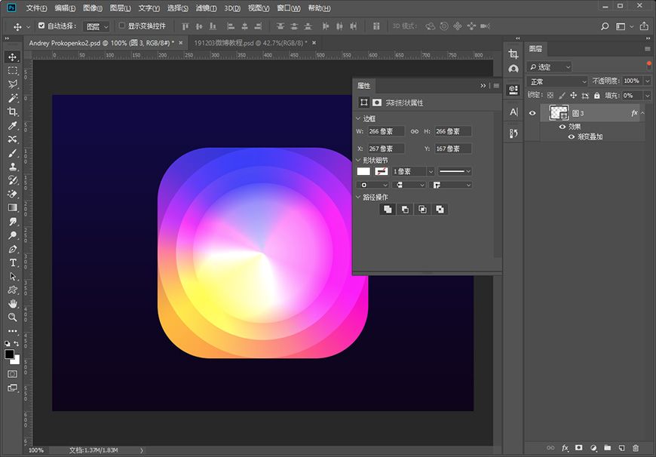Select the Rectangular Marquee tool
Image resolution: width=656 pixels, height=457 pixels.
tap(13, 71)
